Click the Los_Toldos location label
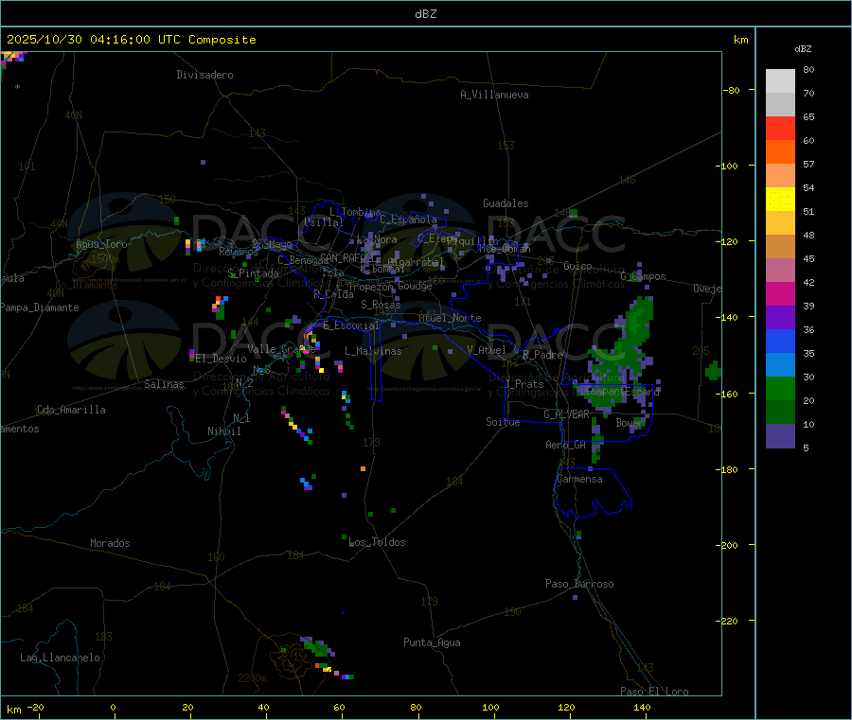The image size is (852, 720). tap(377, 542)
